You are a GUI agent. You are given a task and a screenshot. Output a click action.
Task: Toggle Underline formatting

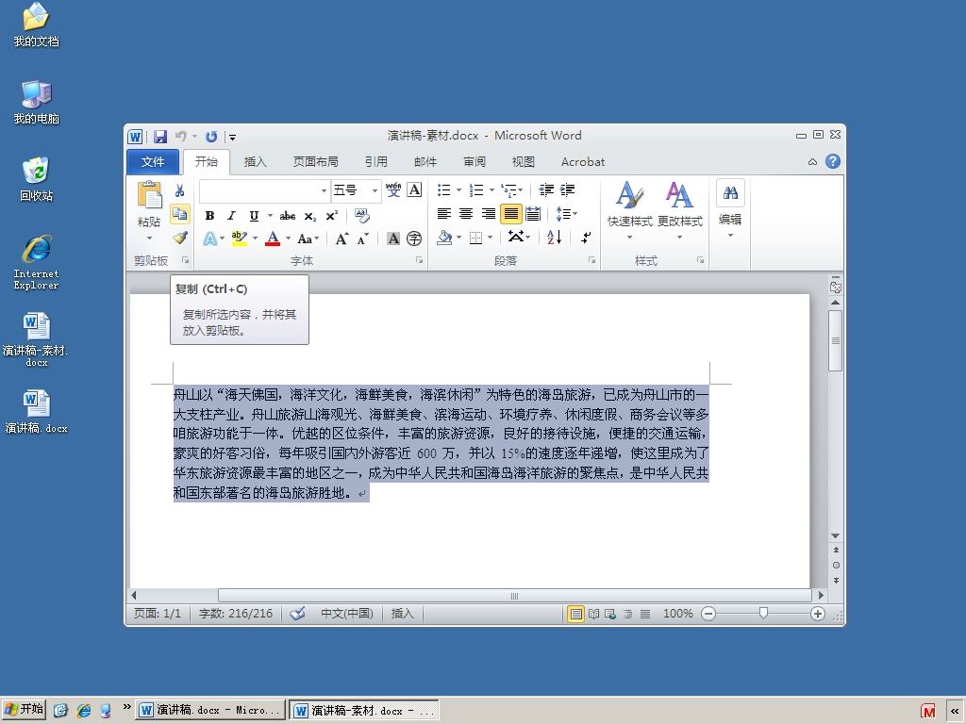pyautogui.click(x=254, y=216)
